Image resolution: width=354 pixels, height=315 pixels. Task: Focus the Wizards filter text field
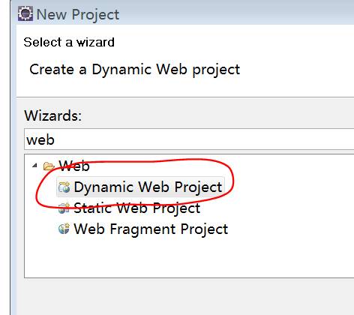tap(189, 139)
